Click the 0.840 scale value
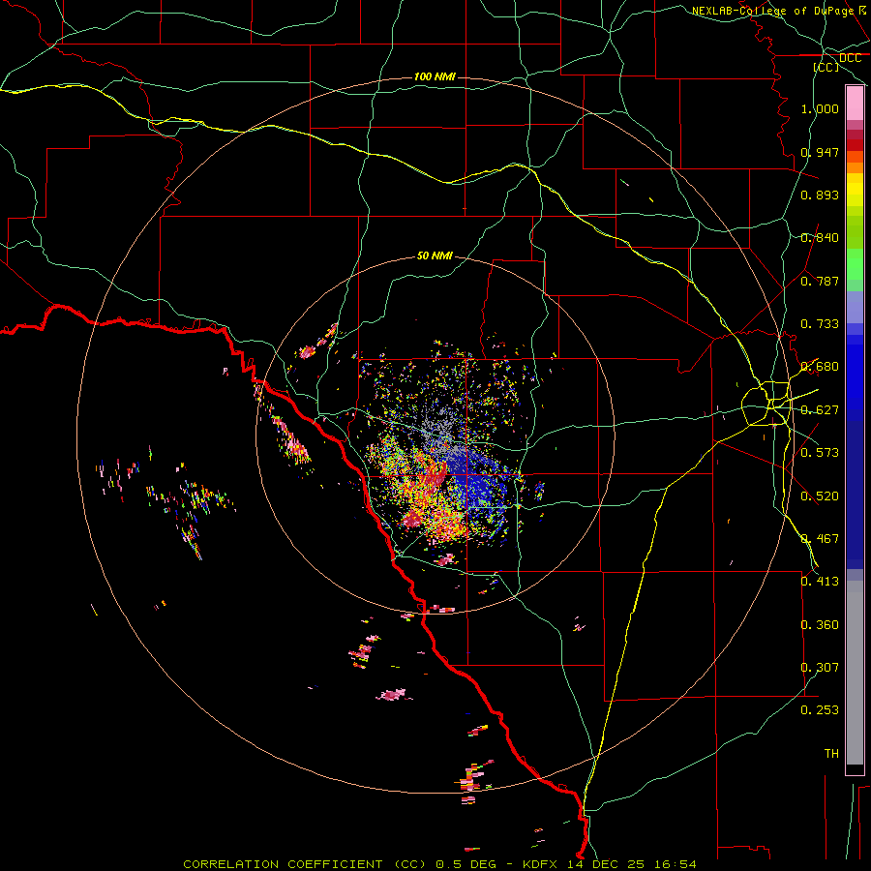 (820, 238)
